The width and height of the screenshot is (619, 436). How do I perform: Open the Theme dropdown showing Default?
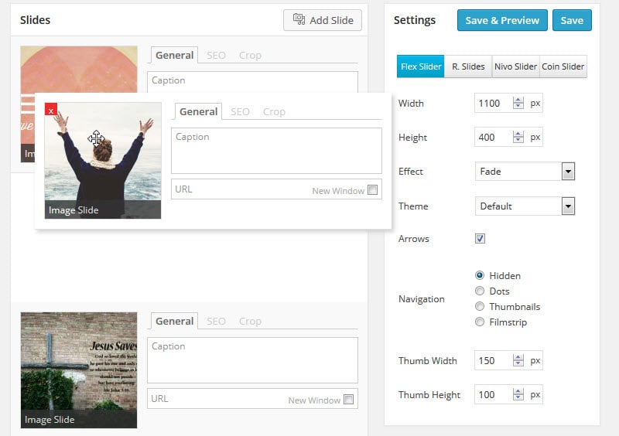point(525,206)
